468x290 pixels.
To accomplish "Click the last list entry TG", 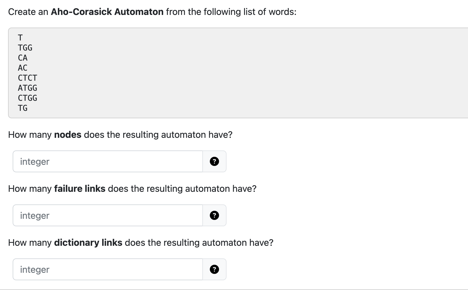I will 22,108.
